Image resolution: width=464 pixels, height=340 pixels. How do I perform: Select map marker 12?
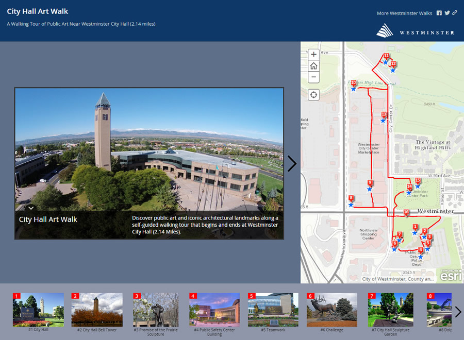click(x=393, y=64)
